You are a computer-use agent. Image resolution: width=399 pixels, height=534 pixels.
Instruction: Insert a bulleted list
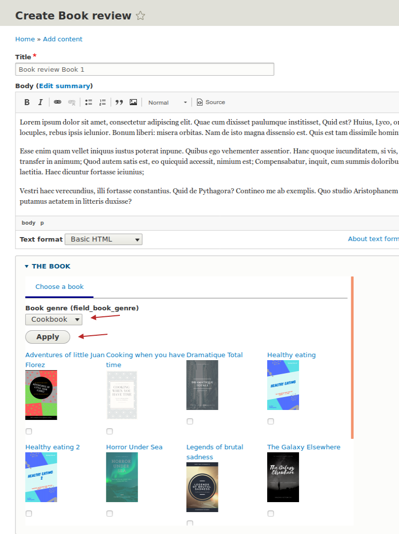89,102
